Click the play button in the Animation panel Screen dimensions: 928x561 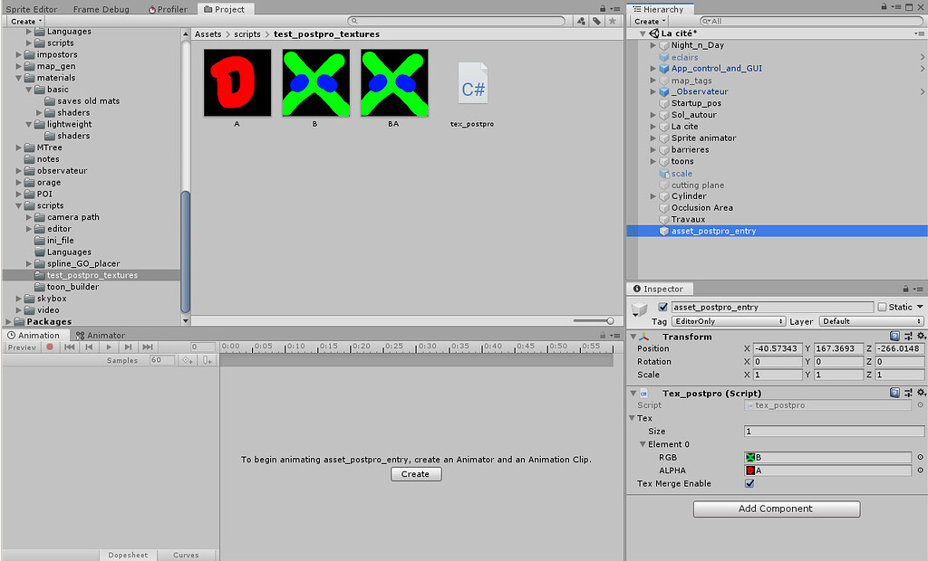pyautogui.click(x=108, y=347)
